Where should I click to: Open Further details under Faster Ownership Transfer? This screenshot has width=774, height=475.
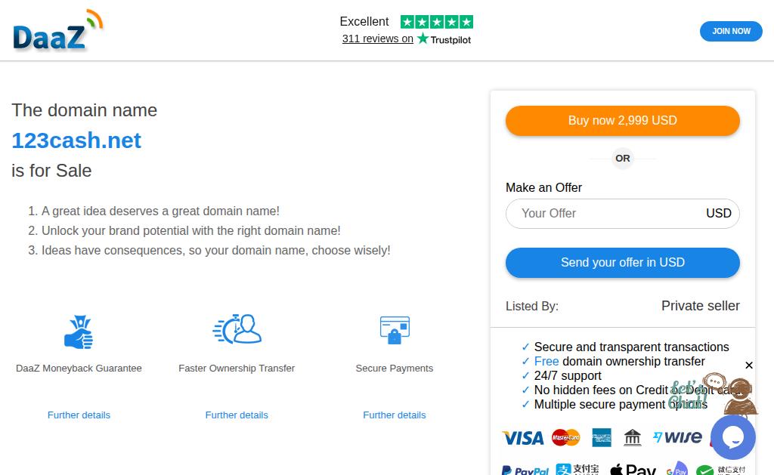(237, 415)
